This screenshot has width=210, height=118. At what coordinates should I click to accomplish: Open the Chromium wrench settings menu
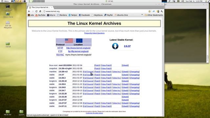click(162, 11)
